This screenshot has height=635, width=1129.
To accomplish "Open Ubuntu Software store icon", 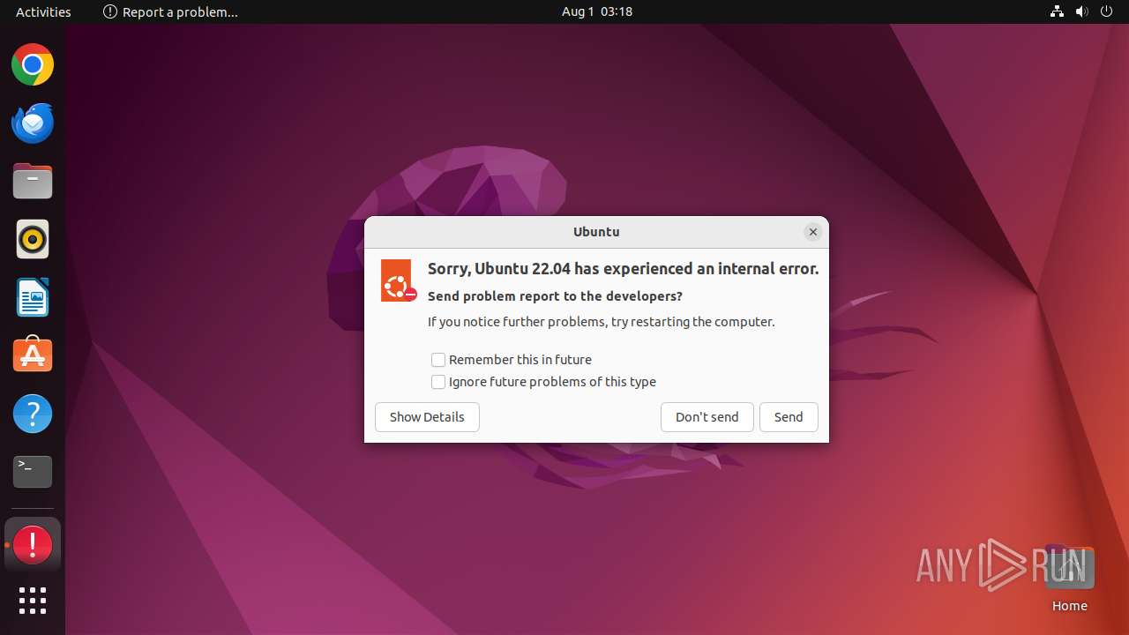I will point(33,355).
